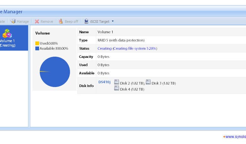Image resolution: width=246 pixels, height=144 pixels.
Task: Click the Capacity '0 Bytes' value
Action: [103, 57]
